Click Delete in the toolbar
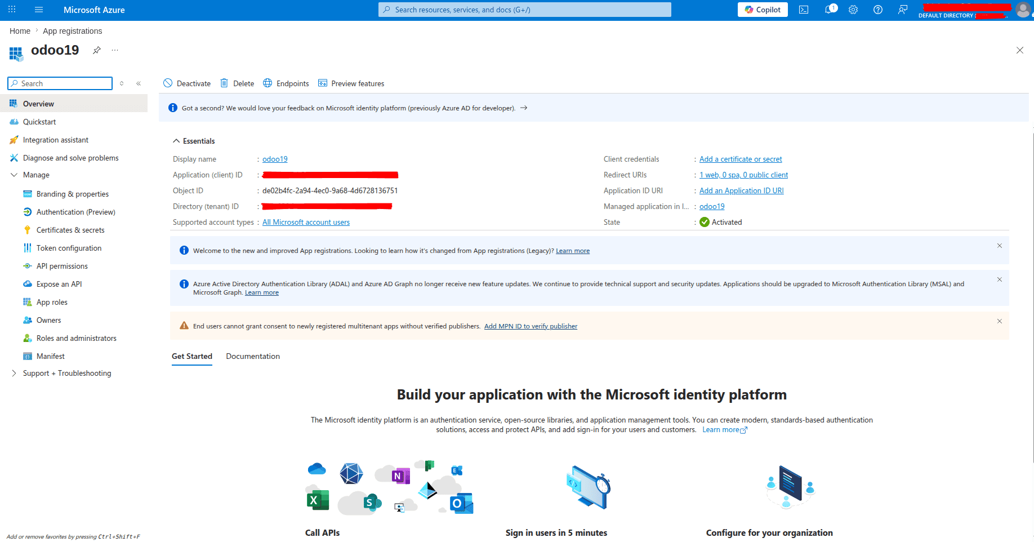This screenshot has width=1034, height=542. [x=237, y=83]
